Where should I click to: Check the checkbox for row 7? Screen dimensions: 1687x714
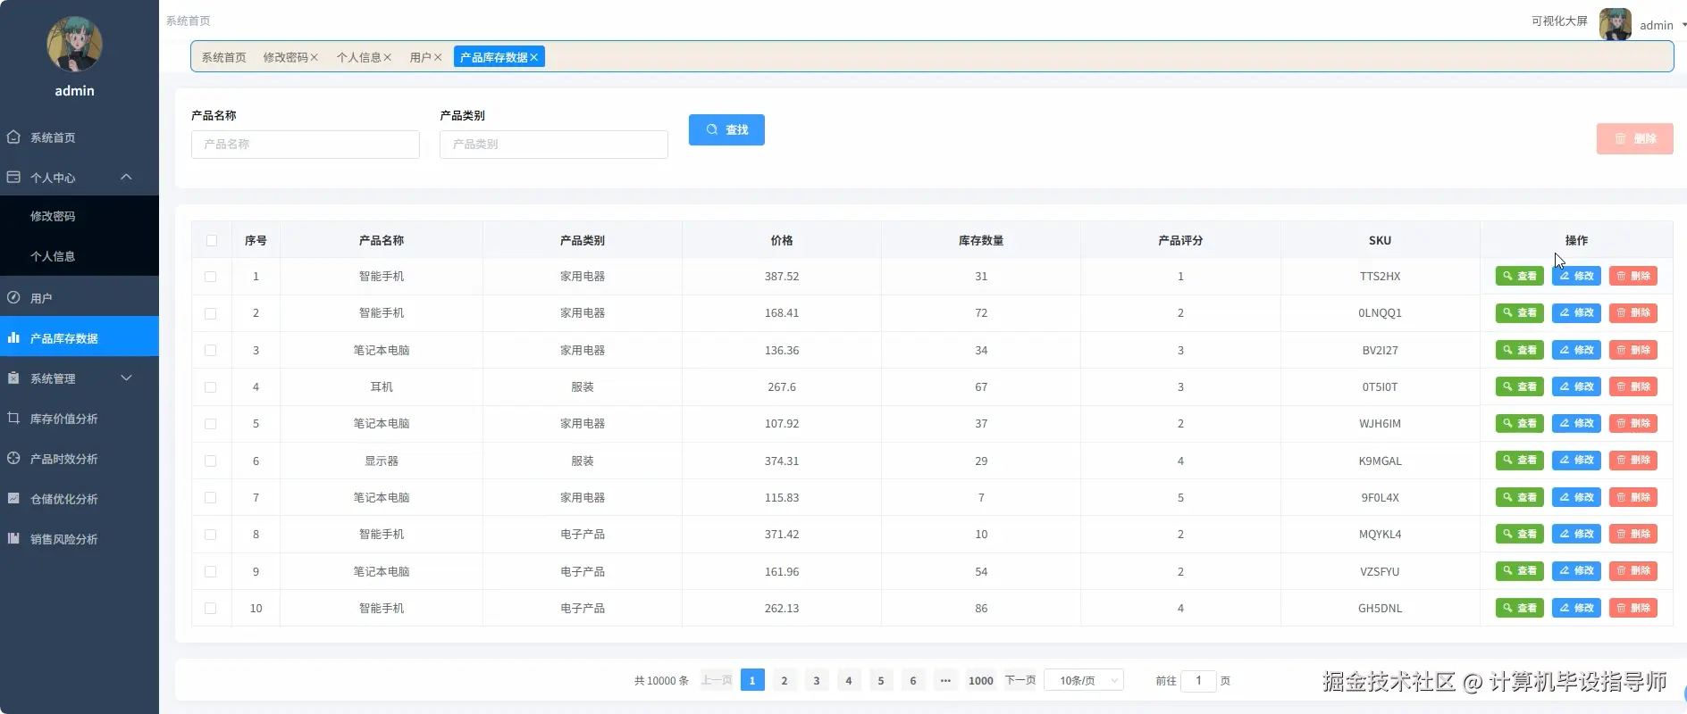pyautogui.click(x=211, y=498)
